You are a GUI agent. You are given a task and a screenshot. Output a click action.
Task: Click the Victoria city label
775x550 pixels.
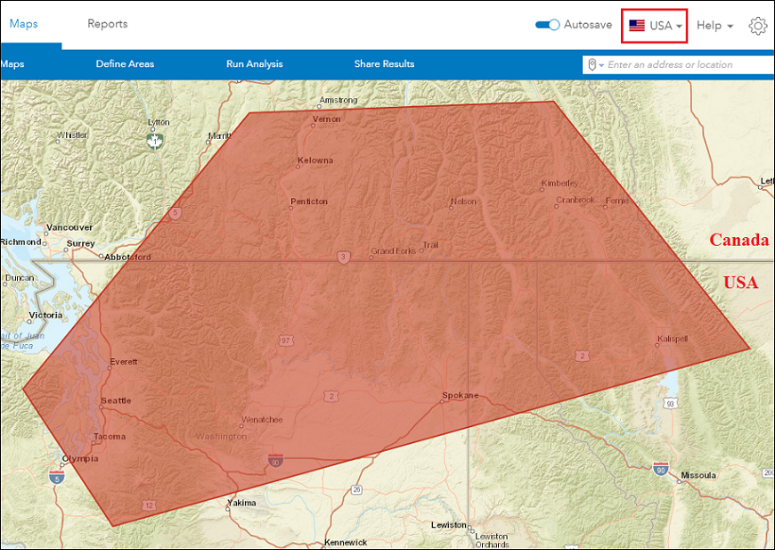(x=45, y=315)
